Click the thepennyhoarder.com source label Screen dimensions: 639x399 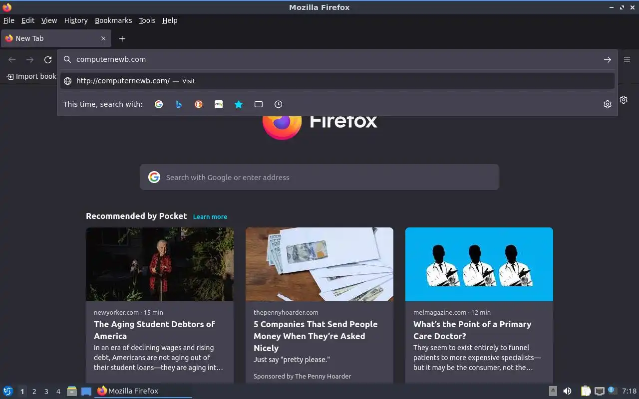click(286, 312)
